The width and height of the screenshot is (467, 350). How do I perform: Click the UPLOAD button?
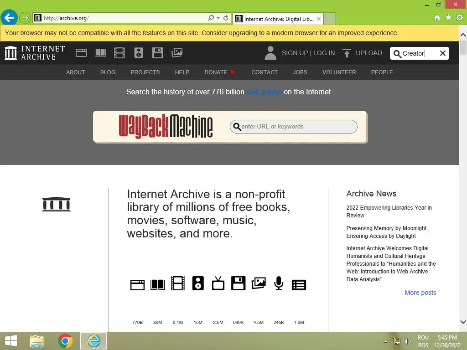coord(362,53)
